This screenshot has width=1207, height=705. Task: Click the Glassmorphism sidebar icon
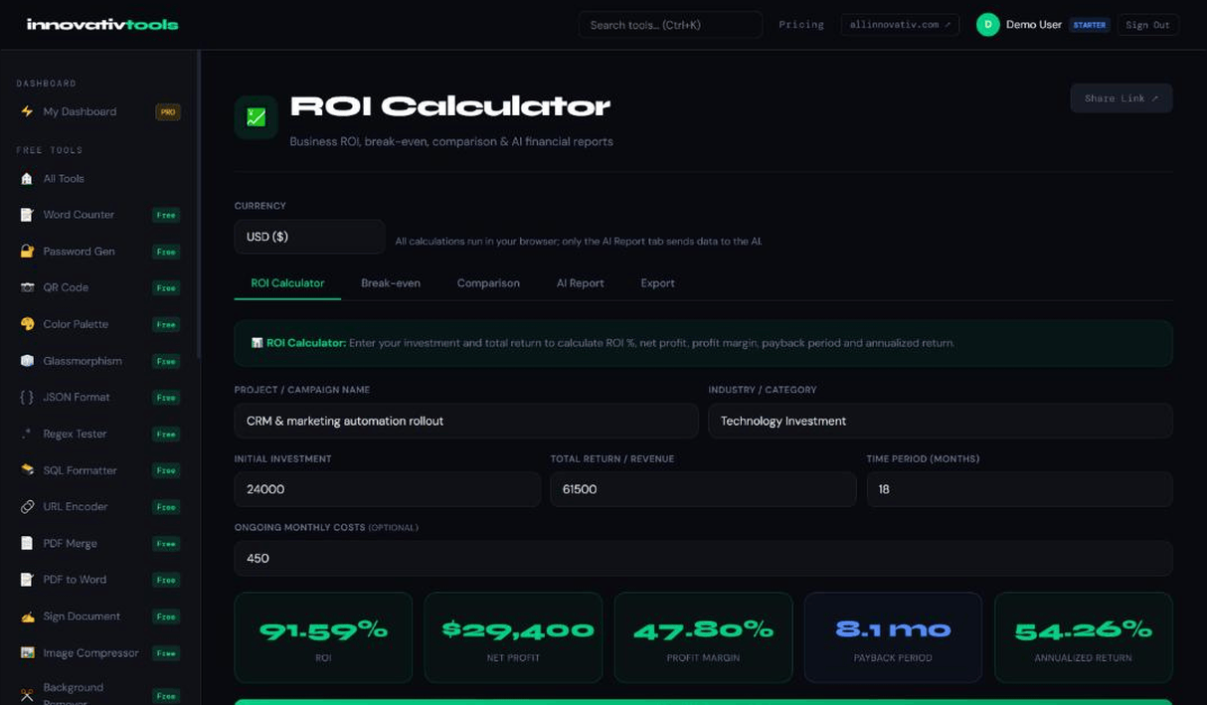[x=27, y=361]
